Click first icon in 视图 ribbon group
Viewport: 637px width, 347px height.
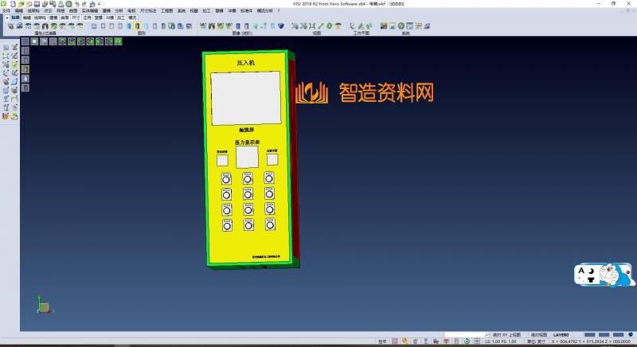(x=295, y=26)
